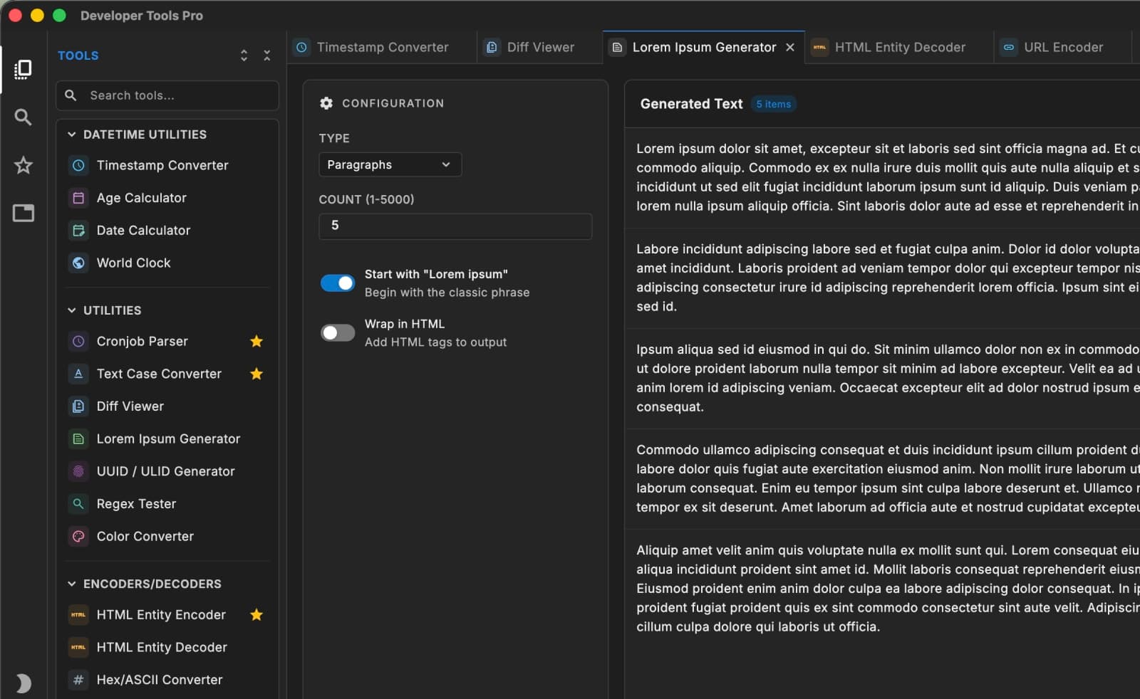Click the configuration gear icon

(326, 103)
